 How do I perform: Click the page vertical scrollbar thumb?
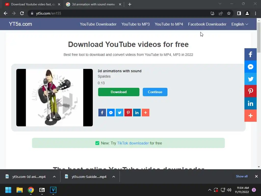point(259,38)
